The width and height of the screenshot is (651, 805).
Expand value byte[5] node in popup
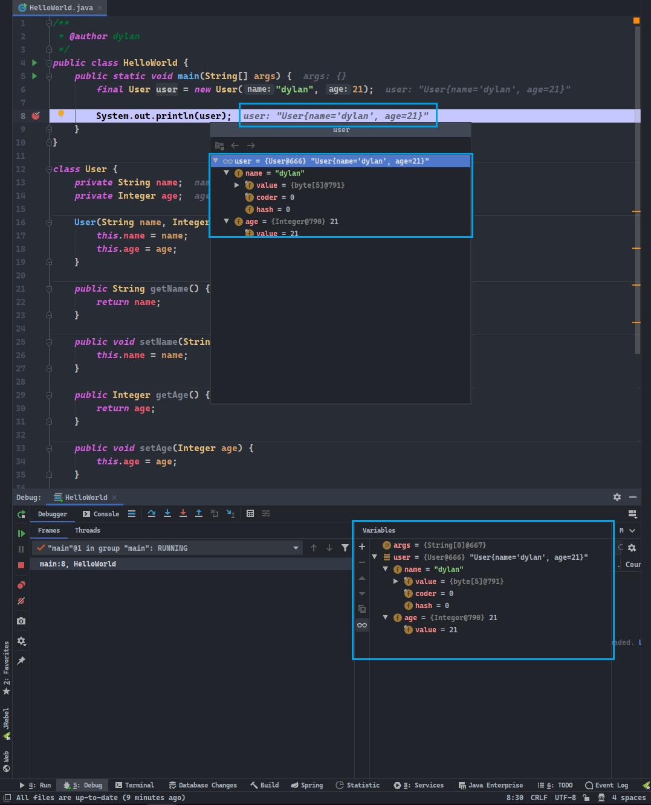tap(237, 185)
